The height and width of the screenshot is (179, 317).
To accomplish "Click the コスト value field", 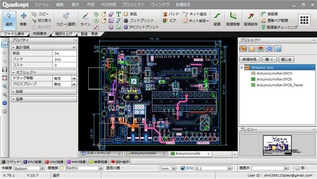I will [65, 65].
